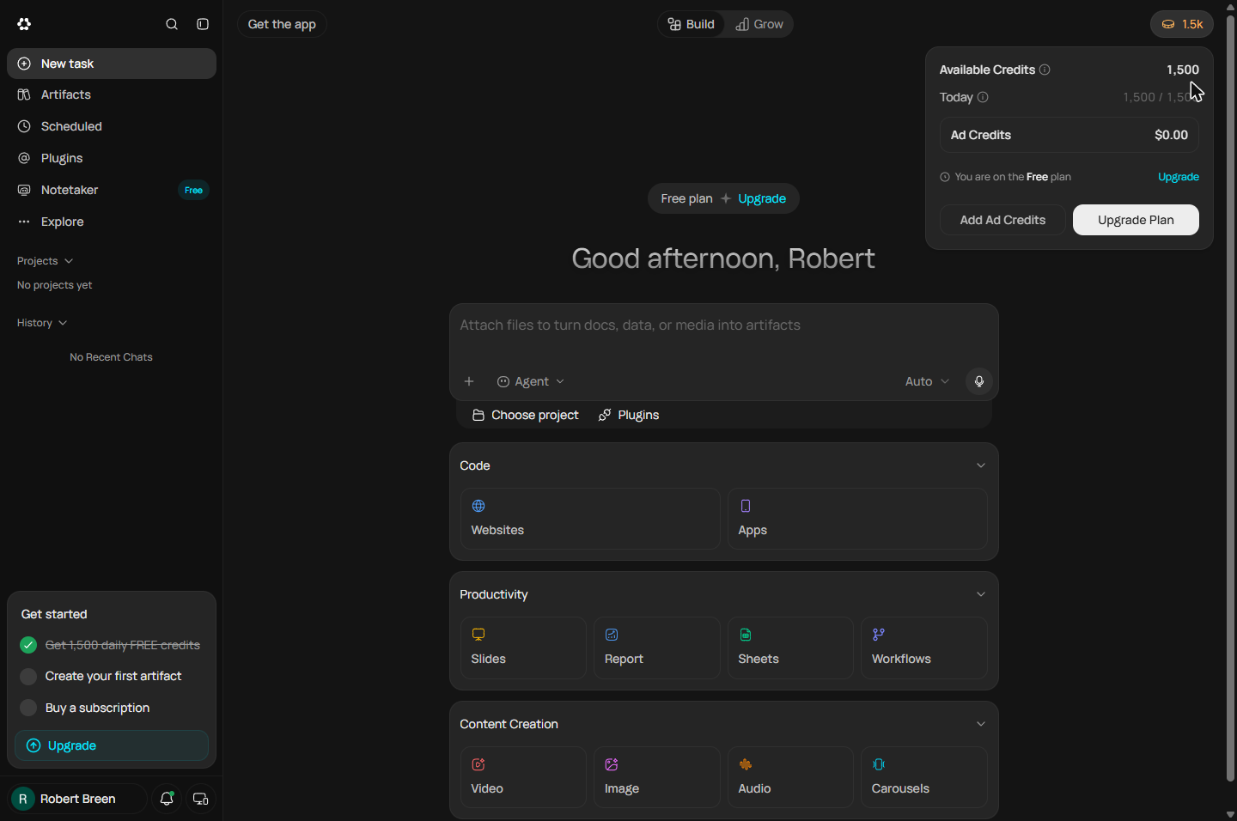The width and height of the screenshot is (1237, 821).
Task: Check the 'Buy a subscription' circle
Action: [28, 708]
